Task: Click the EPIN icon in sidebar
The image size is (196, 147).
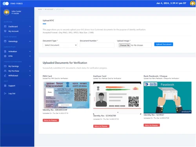Action: 5,56
